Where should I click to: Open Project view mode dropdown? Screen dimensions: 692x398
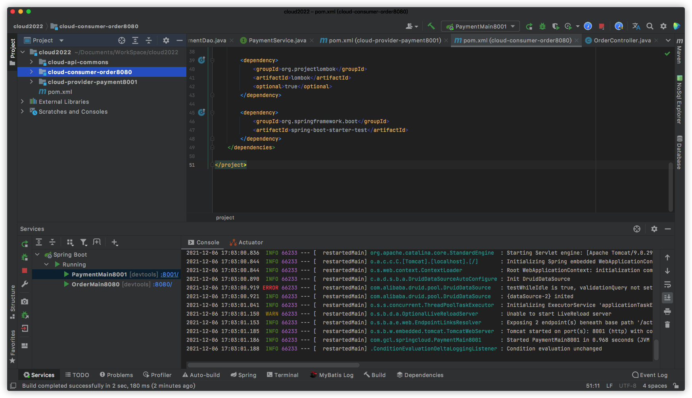tap(61, 40)
